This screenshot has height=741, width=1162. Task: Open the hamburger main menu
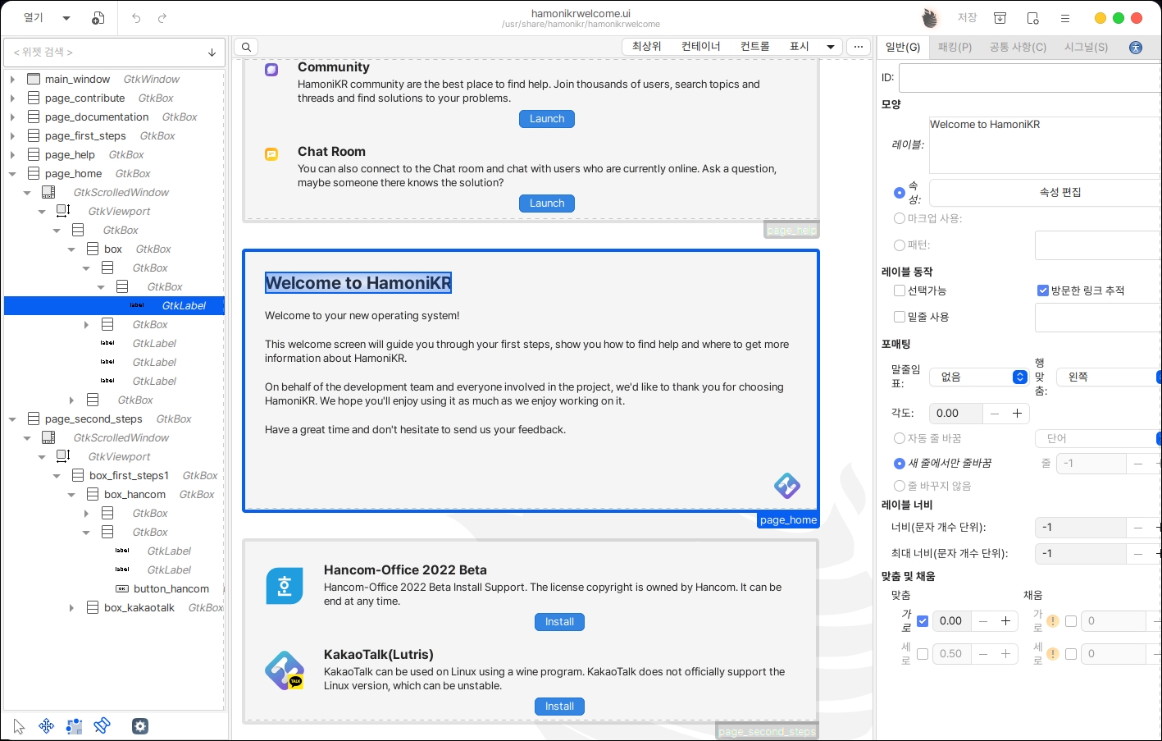pyautogui.click(x=1065, y=18)
